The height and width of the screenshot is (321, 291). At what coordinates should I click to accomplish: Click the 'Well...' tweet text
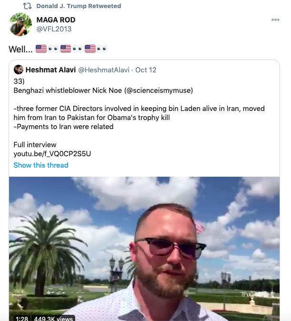click(x=20, y=49)
